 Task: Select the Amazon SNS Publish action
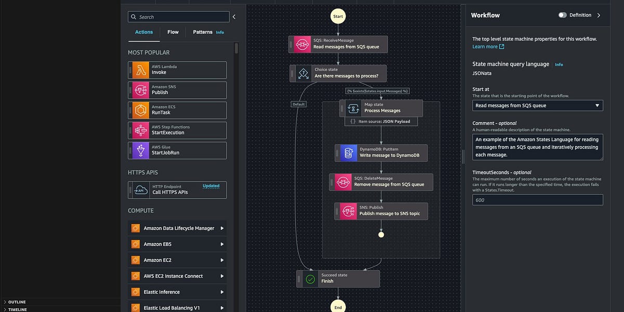[178, 90]
